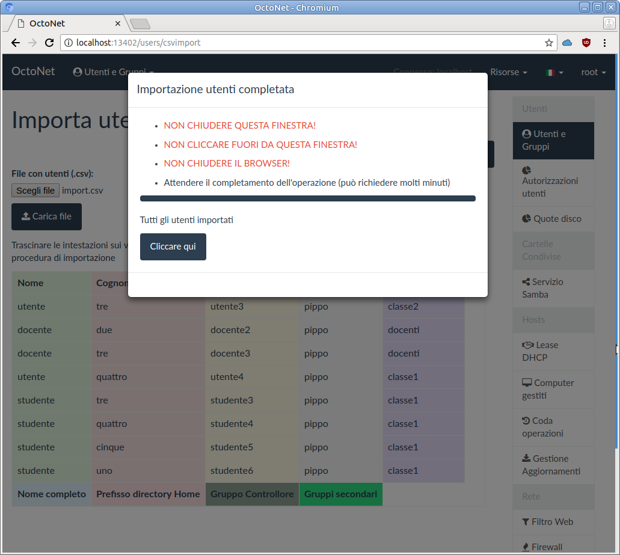Screen dimensions: 620x555
Task: Click the 'studente6' table cell
Action: [x=253, y=471]
